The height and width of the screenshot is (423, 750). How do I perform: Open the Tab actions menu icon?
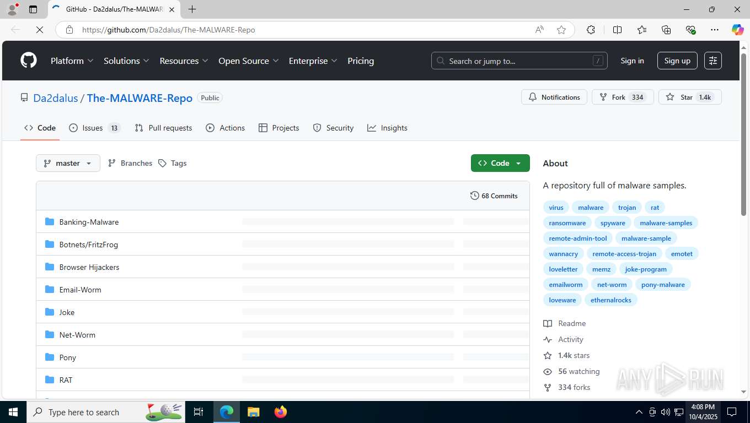coord(33,9)
